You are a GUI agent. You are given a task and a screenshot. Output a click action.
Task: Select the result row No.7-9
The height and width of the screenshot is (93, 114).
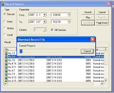click(x=54, y=74)
